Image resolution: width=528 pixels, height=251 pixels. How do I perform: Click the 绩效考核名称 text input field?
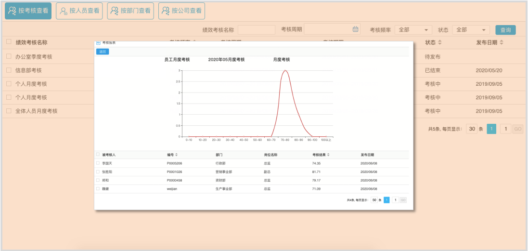(x=256, y=30)
